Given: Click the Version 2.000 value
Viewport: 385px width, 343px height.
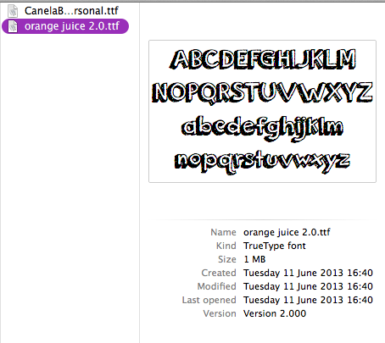Looking at the screenshot, I should pyautogui.click(x=275, y=313).
